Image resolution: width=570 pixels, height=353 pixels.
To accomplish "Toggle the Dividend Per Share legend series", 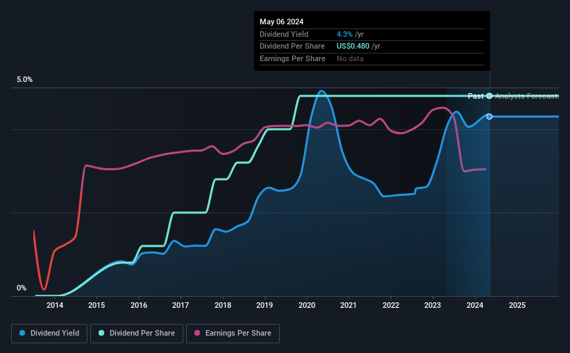I will [137, 334].
